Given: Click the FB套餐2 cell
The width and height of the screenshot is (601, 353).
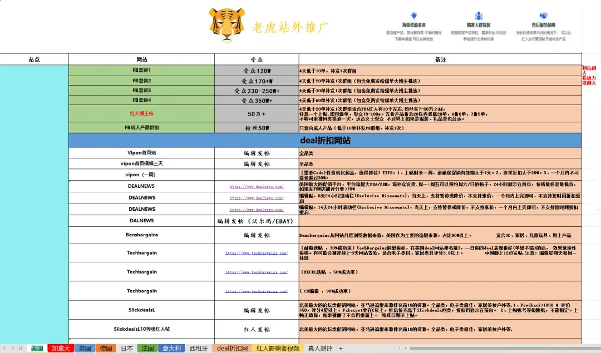Looking at the screenshot, I should tap(141, 81).
